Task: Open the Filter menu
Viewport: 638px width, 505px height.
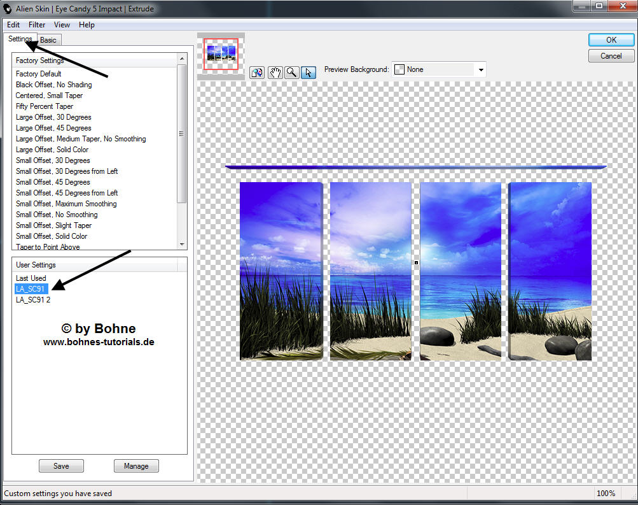Action: (x=37, y=25)
